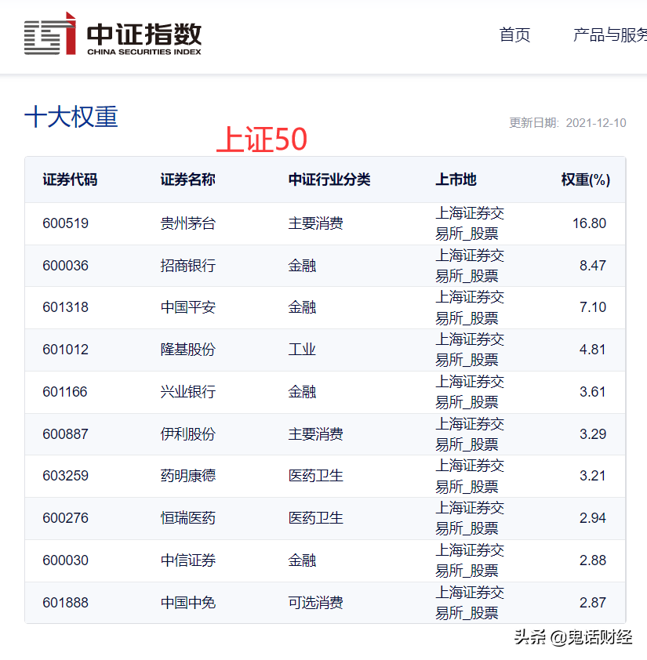Click the 中国中免 name cell

(188, 603)
